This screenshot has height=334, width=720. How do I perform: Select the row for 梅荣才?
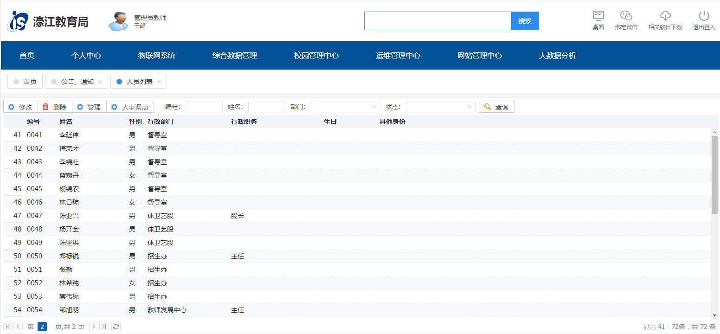357,148
